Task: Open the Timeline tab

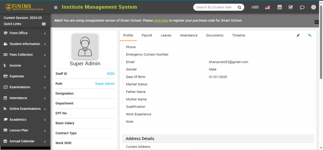Action: (x=238, y=35)
